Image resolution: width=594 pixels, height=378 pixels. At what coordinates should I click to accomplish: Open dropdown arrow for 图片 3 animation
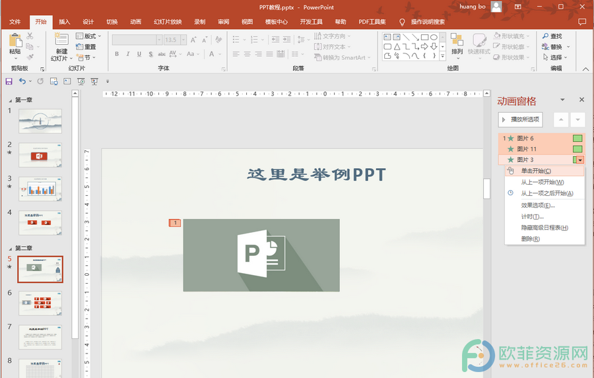tap(580, 160)
